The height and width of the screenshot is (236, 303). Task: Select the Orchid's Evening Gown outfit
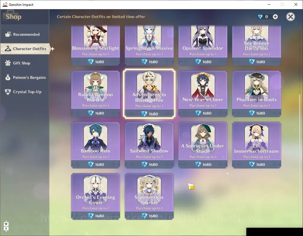95,196
